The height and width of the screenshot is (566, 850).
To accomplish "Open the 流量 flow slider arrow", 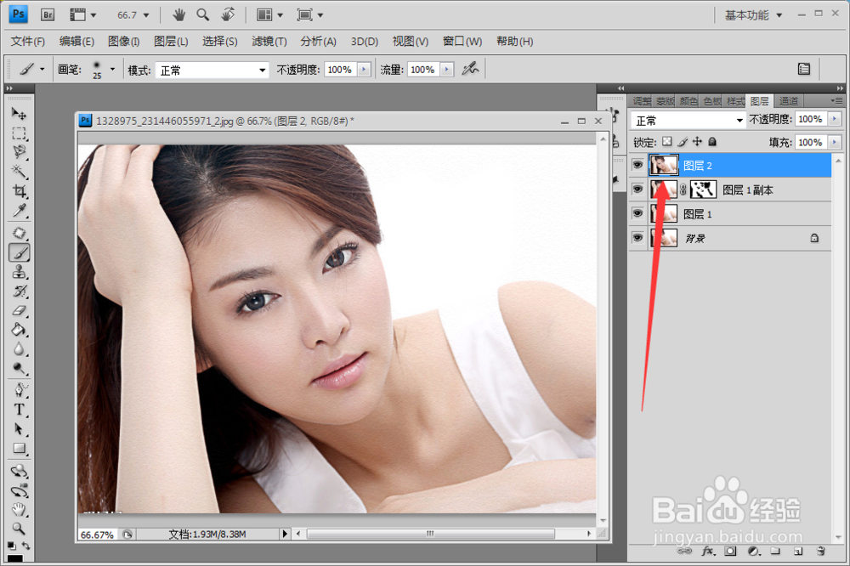I will [447, 70].
